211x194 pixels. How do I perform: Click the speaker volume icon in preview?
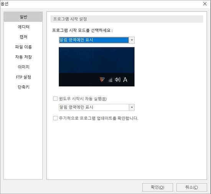coord(118,80)
